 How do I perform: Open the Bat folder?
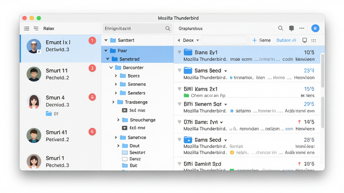pyautogui.click(x=130, y=166)
